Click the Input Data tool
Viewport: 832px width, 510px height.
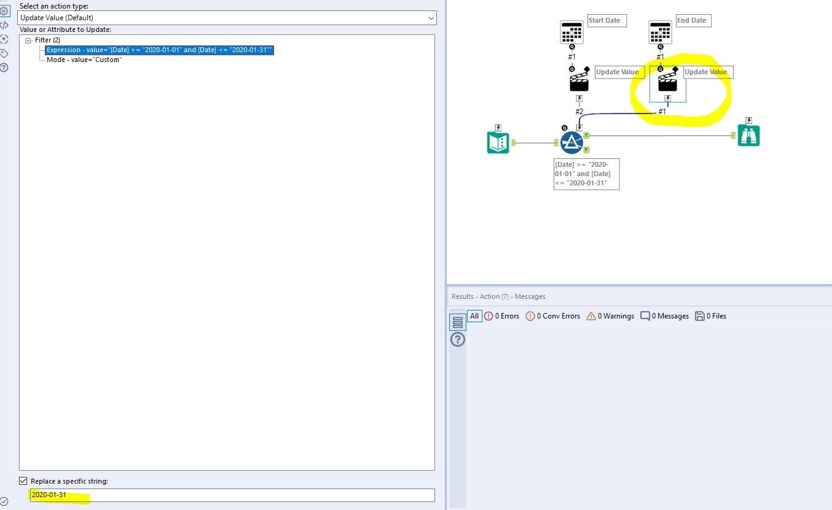point(498,142)
